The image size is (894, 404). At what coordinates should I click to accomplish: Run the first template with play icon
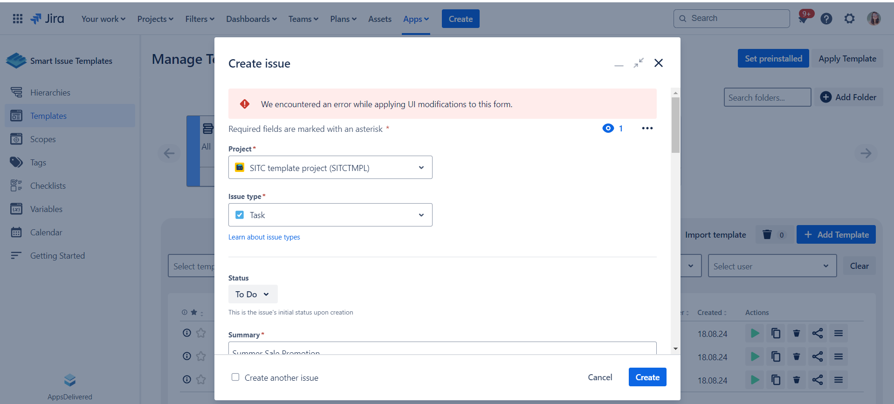click(755, 333)
